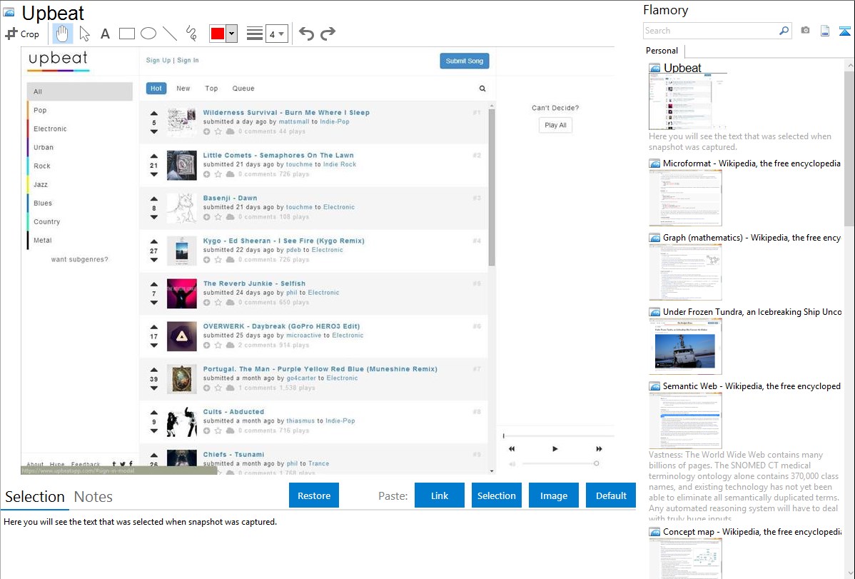
Task: Select the Crop tool
Action: [x=22, y=34]
